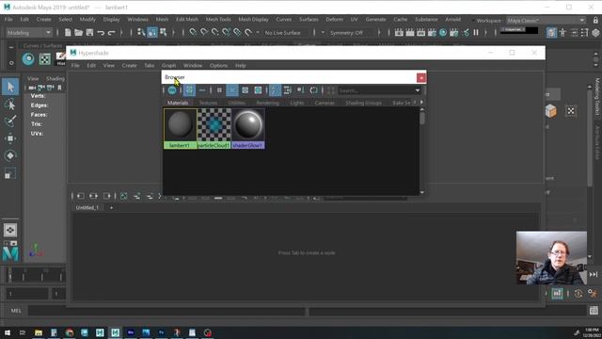The height and width of the screenshot is (339, 602).
Task: Click the round teal icon in Browser toolbar
Action: click(x=172, y=90)
